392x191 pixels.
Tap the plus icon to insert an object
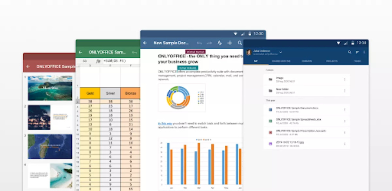click(230, 43)
